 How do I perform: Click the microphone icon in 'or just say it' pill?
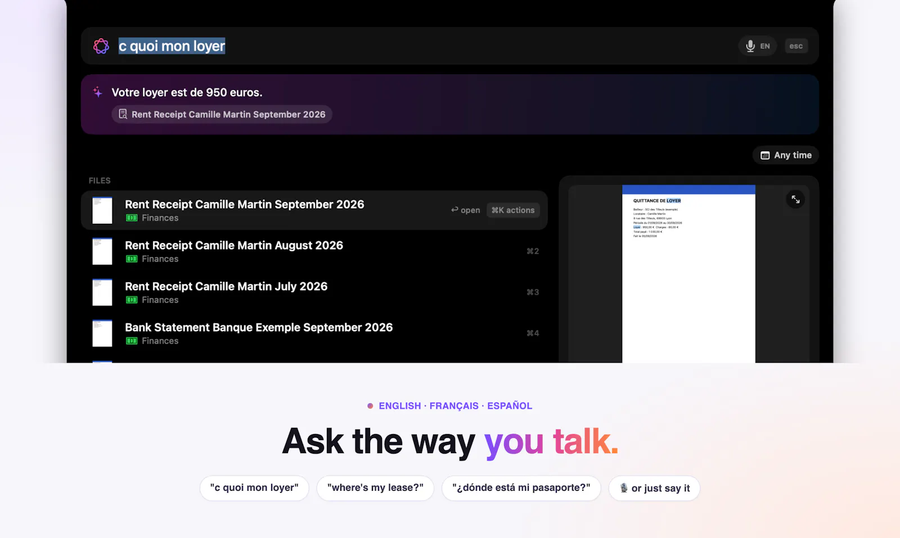624,488
